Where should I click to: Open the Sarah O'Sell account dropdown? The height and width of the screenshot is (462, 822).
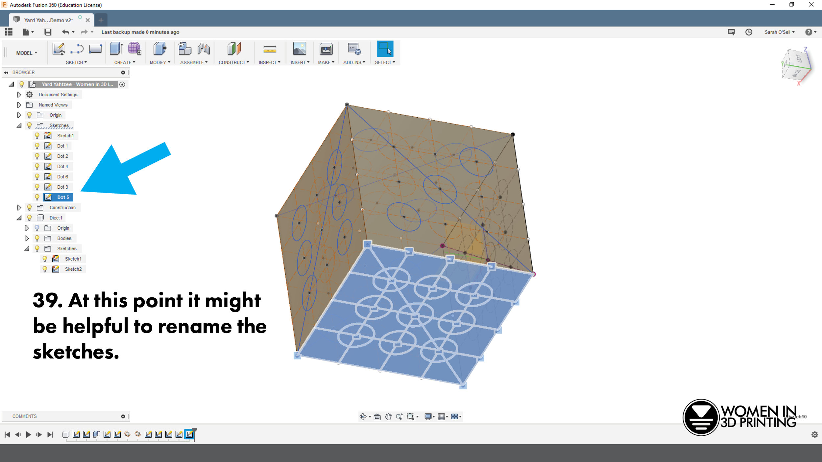click(x=780, y=32)
